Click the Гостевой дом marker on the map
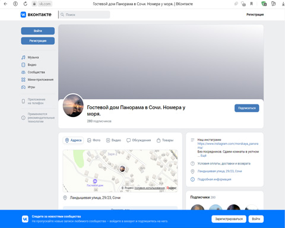The image size is (285, 228). pos(95,181)
